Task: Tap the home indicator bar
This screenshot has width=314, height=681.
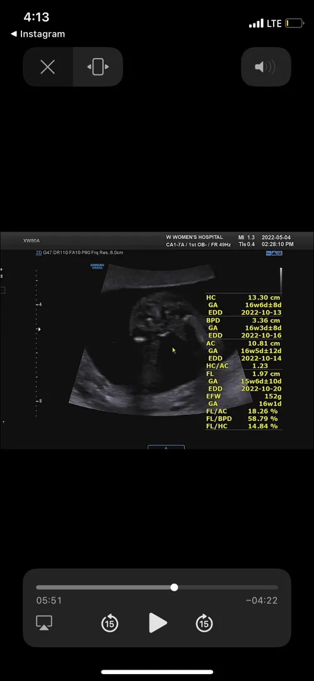Action: [157, 672]
